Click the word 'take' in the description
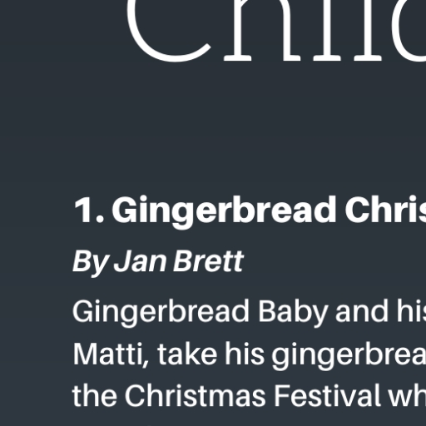426x426 pixels. (187, 354)
